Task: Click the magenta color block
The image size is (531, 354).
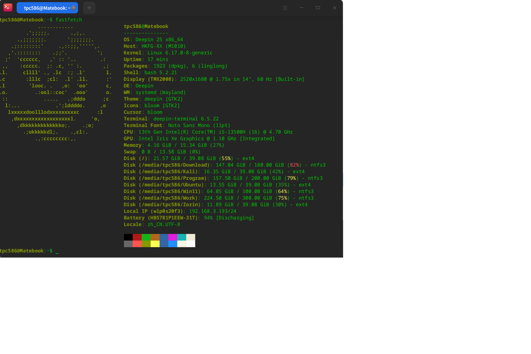Action: click(173, 237)
